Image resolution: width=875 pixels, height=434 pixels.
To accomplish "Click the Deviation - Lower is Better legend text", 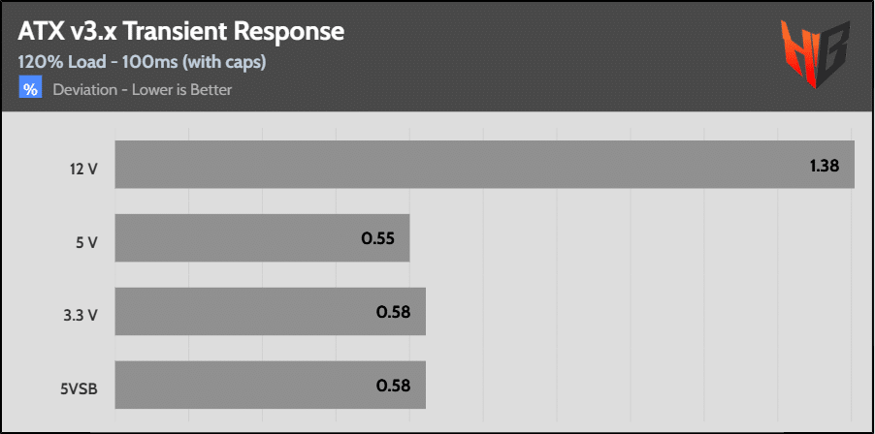I will [x=143, y=90].
